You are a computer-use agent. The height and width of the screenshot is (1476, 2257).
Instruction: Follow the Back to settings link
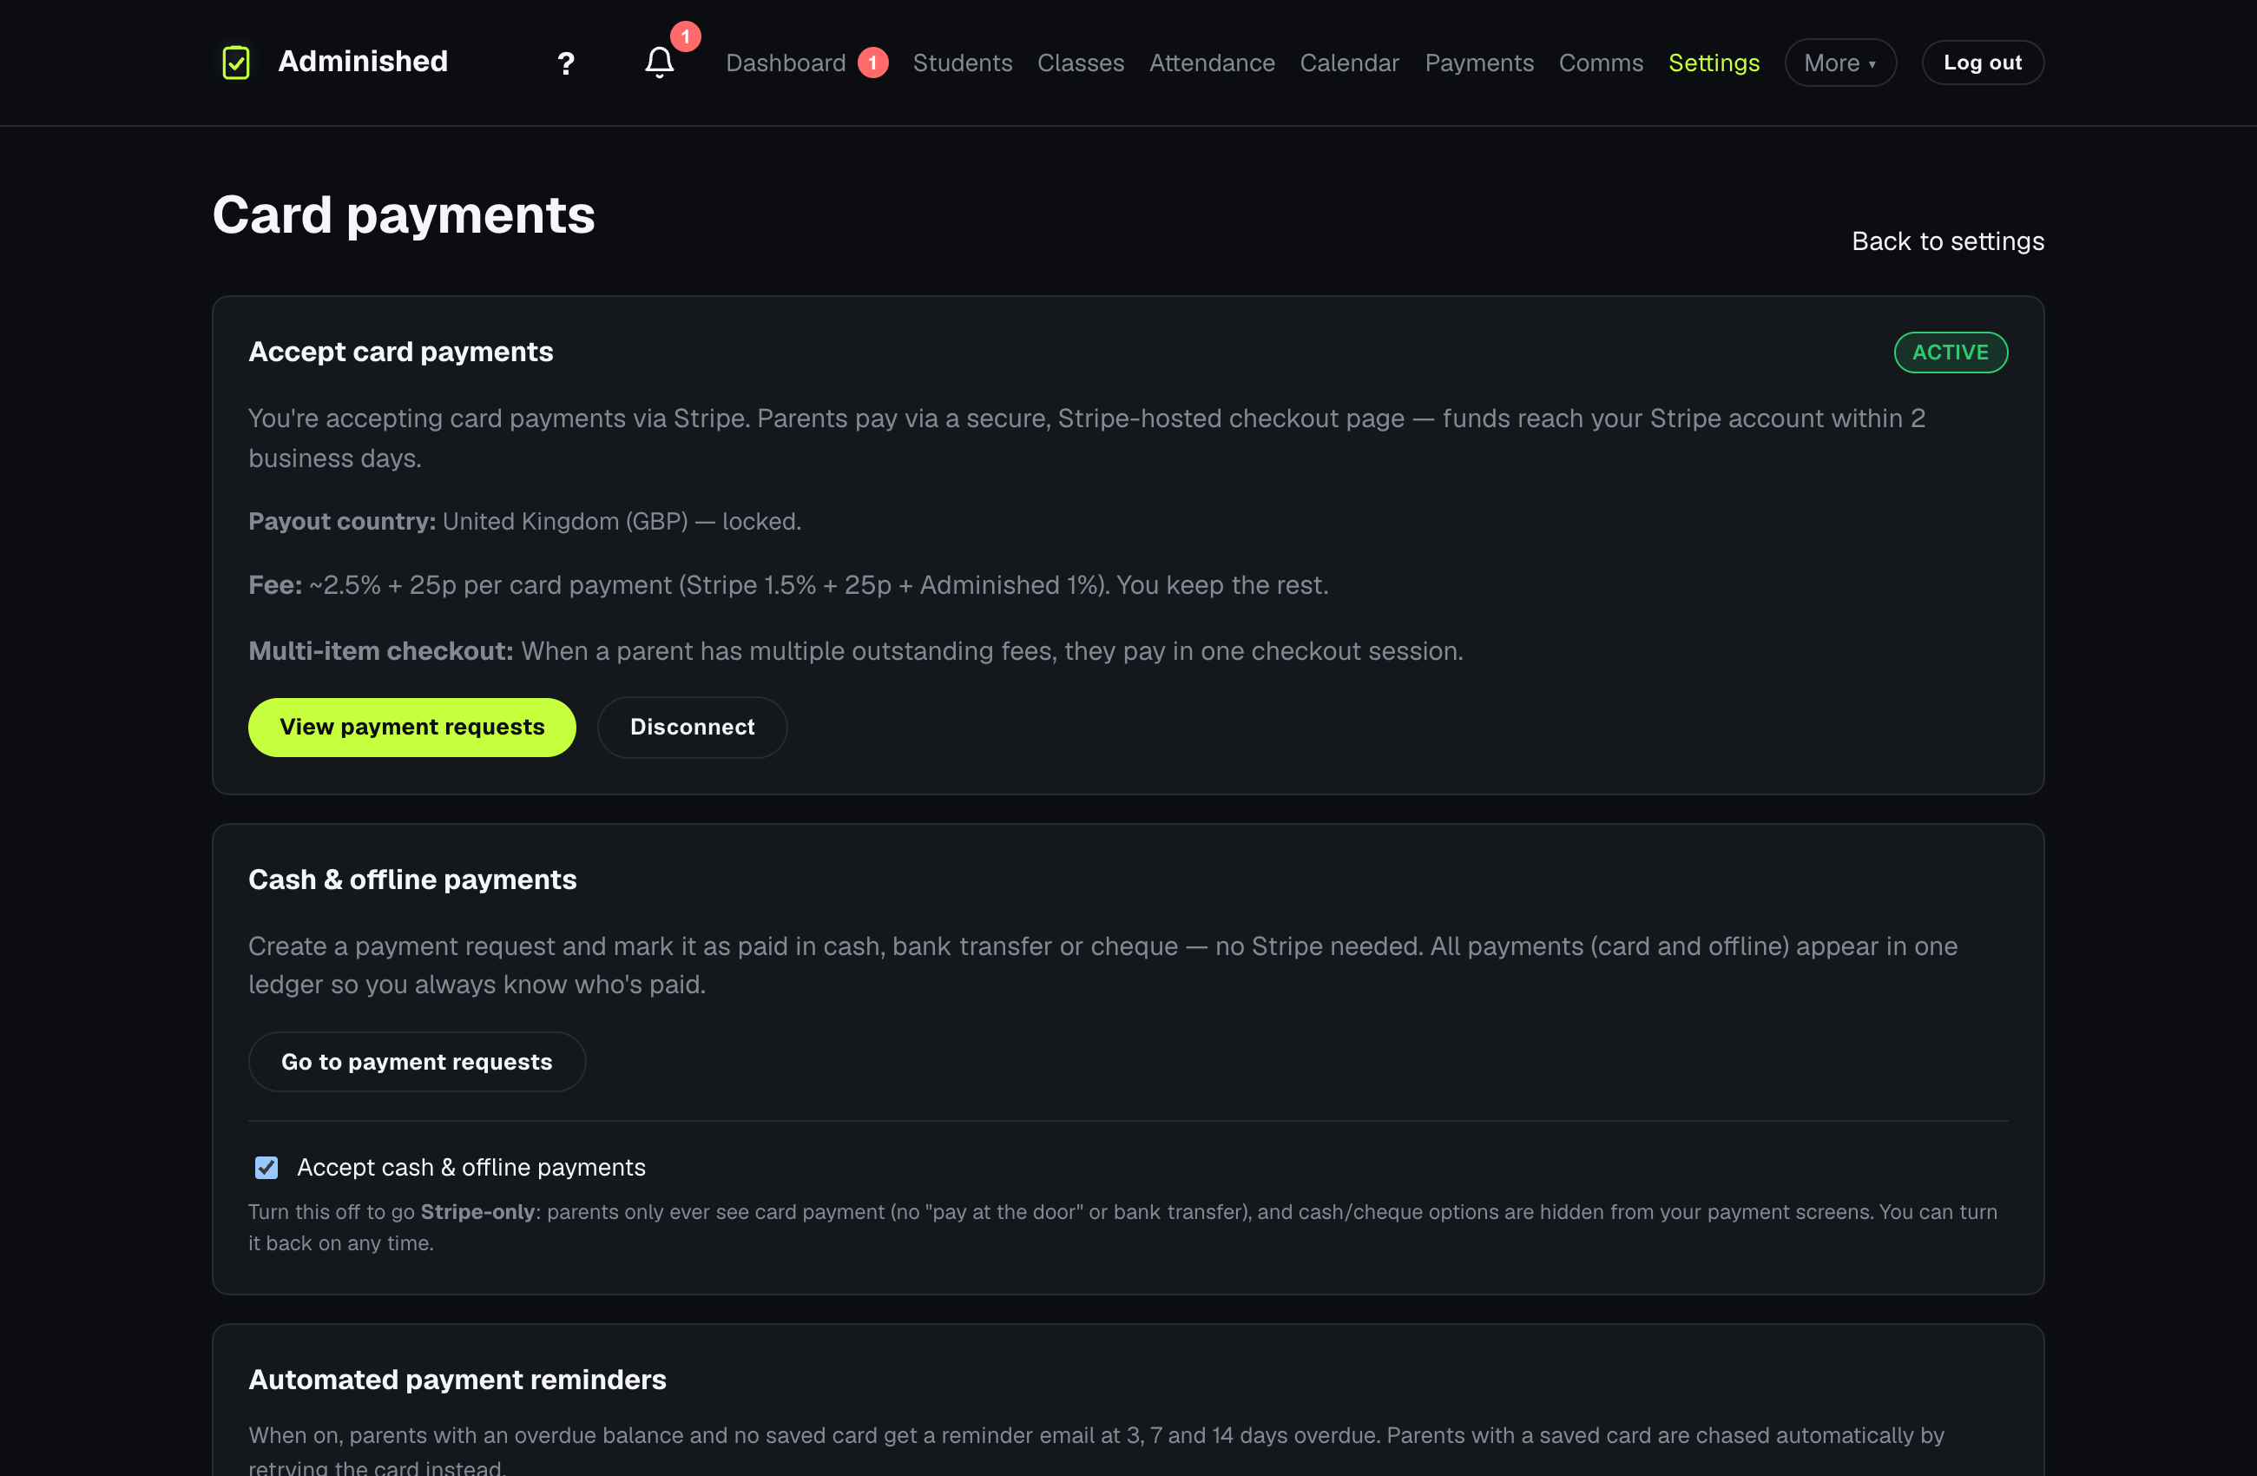click(x=1948, y=241)
